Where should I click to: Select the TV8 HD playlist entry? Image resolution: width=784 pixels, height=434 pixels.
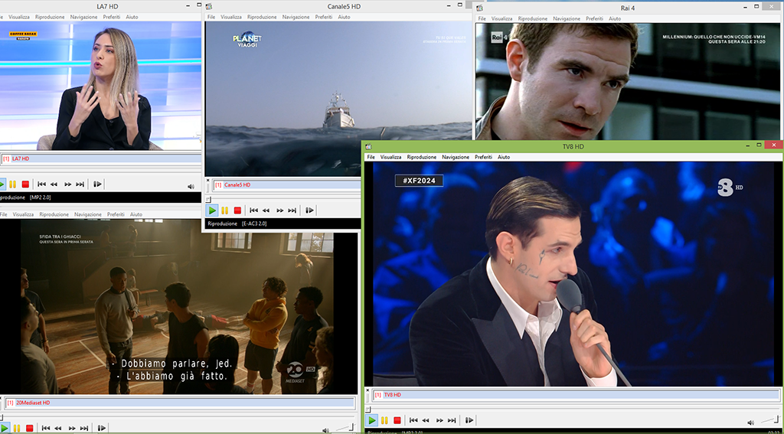tap(577, 395)
